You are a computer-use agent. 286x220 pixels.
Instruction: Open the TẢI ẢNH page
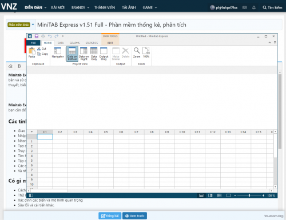point(129,7)
